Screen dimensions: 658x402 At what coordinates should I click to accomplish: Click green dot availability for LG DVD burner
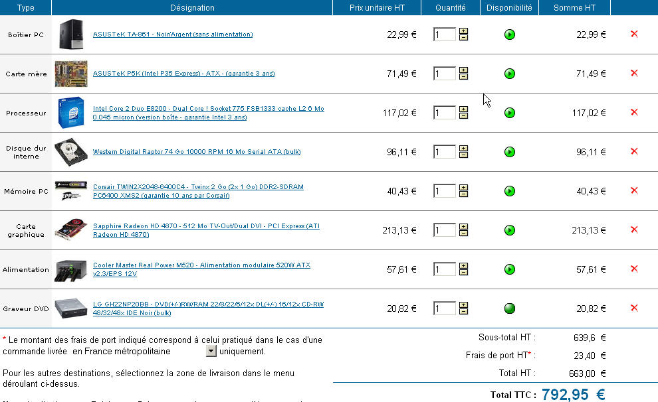(x=509, y=308)
